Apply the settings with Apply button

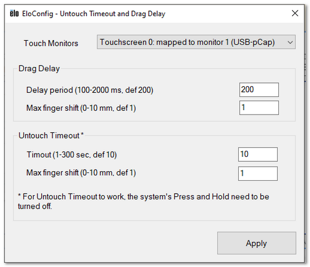click(257, 243)
